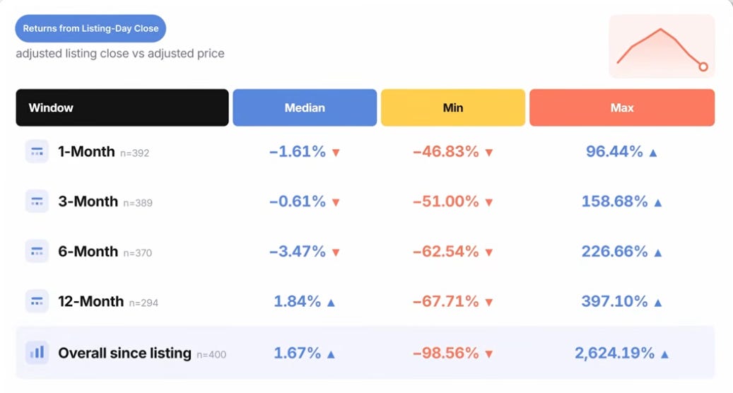733x393 pixels.
Task: Click the 96.44% 1-Month max value
Action: [x=614, y=151]
